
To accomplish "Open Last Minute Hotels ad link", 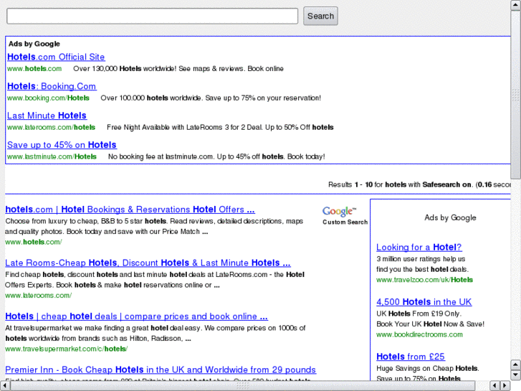I will click(x=47, y=116).
